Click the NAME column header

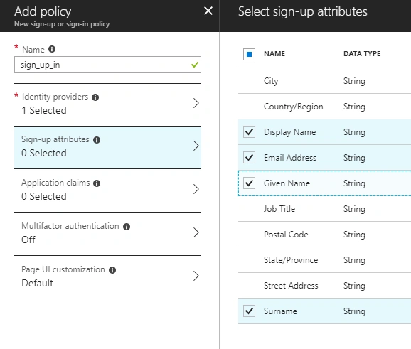pyautogui.click(x=274, y=54)
